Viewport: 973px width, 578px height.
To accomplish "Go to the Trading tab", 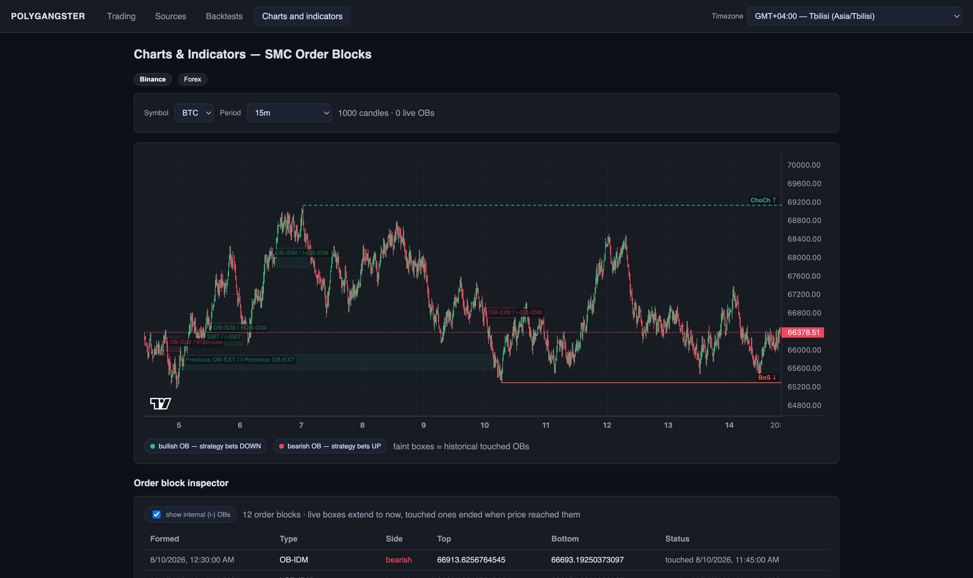I will tap(121, 16).
